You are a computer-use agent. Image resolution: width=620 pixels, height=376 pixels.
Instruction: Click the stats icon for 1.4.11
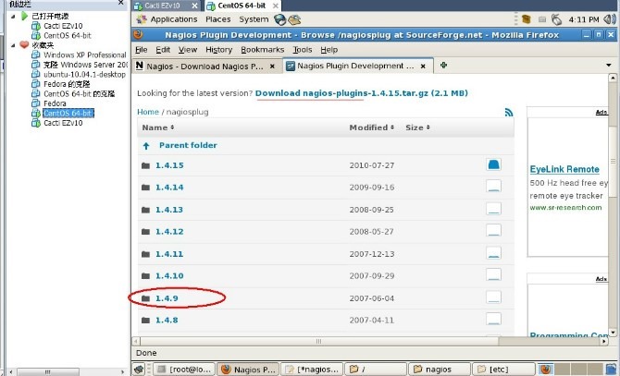coord(493,253)
